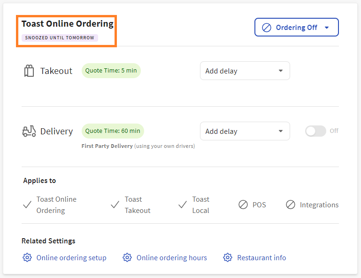The image size is (361, 278).
Task: Go to Restaurant info settings
Action: pyautogui.click(x=261, y=258)
